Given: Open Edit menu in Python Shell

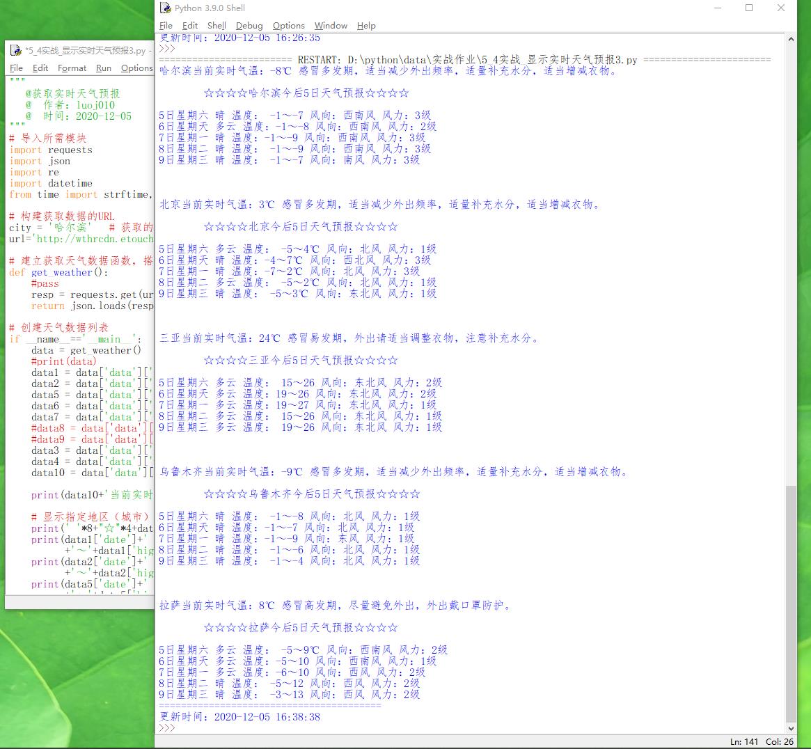Looking at the screenshot, I should click(190, 25).
